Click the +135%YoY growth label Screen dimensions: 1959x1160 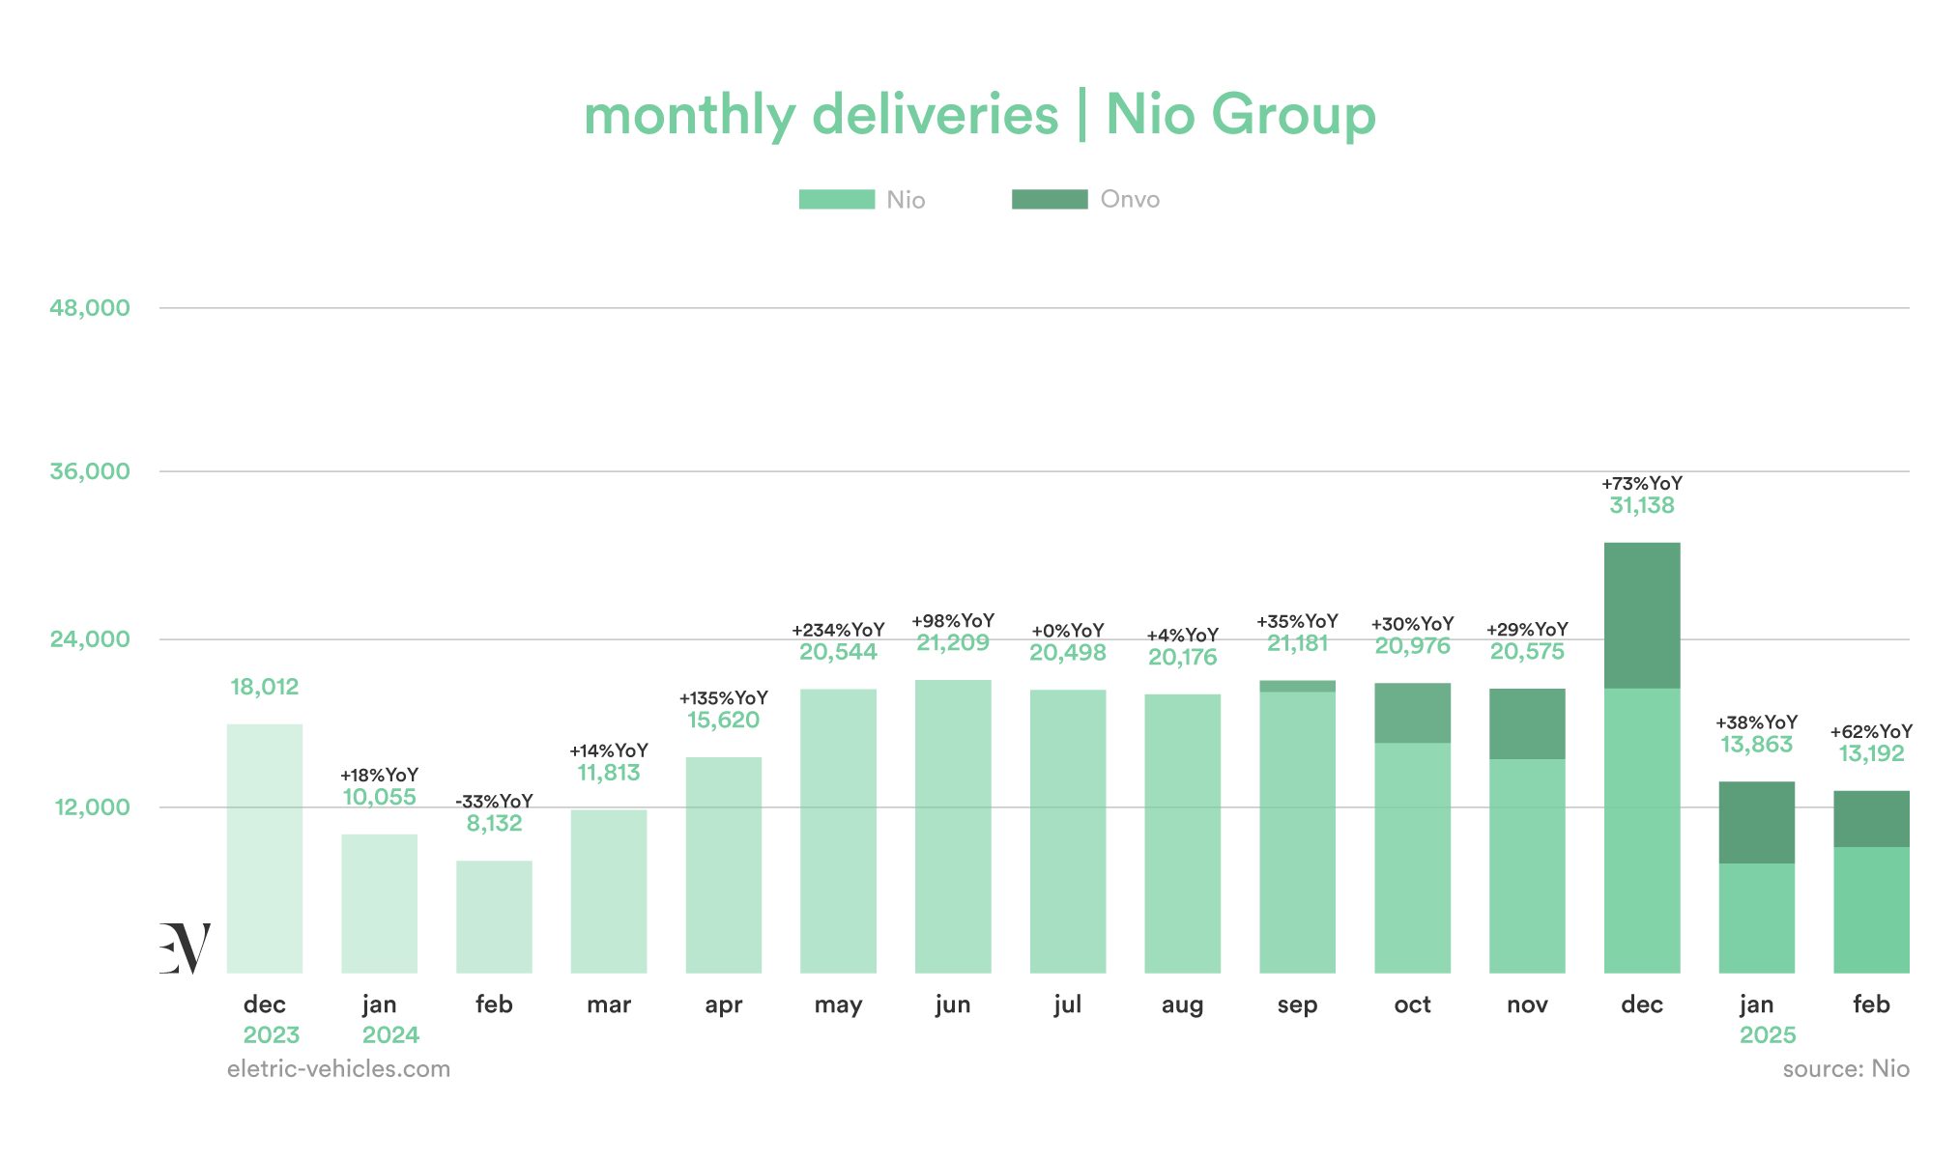723,697
